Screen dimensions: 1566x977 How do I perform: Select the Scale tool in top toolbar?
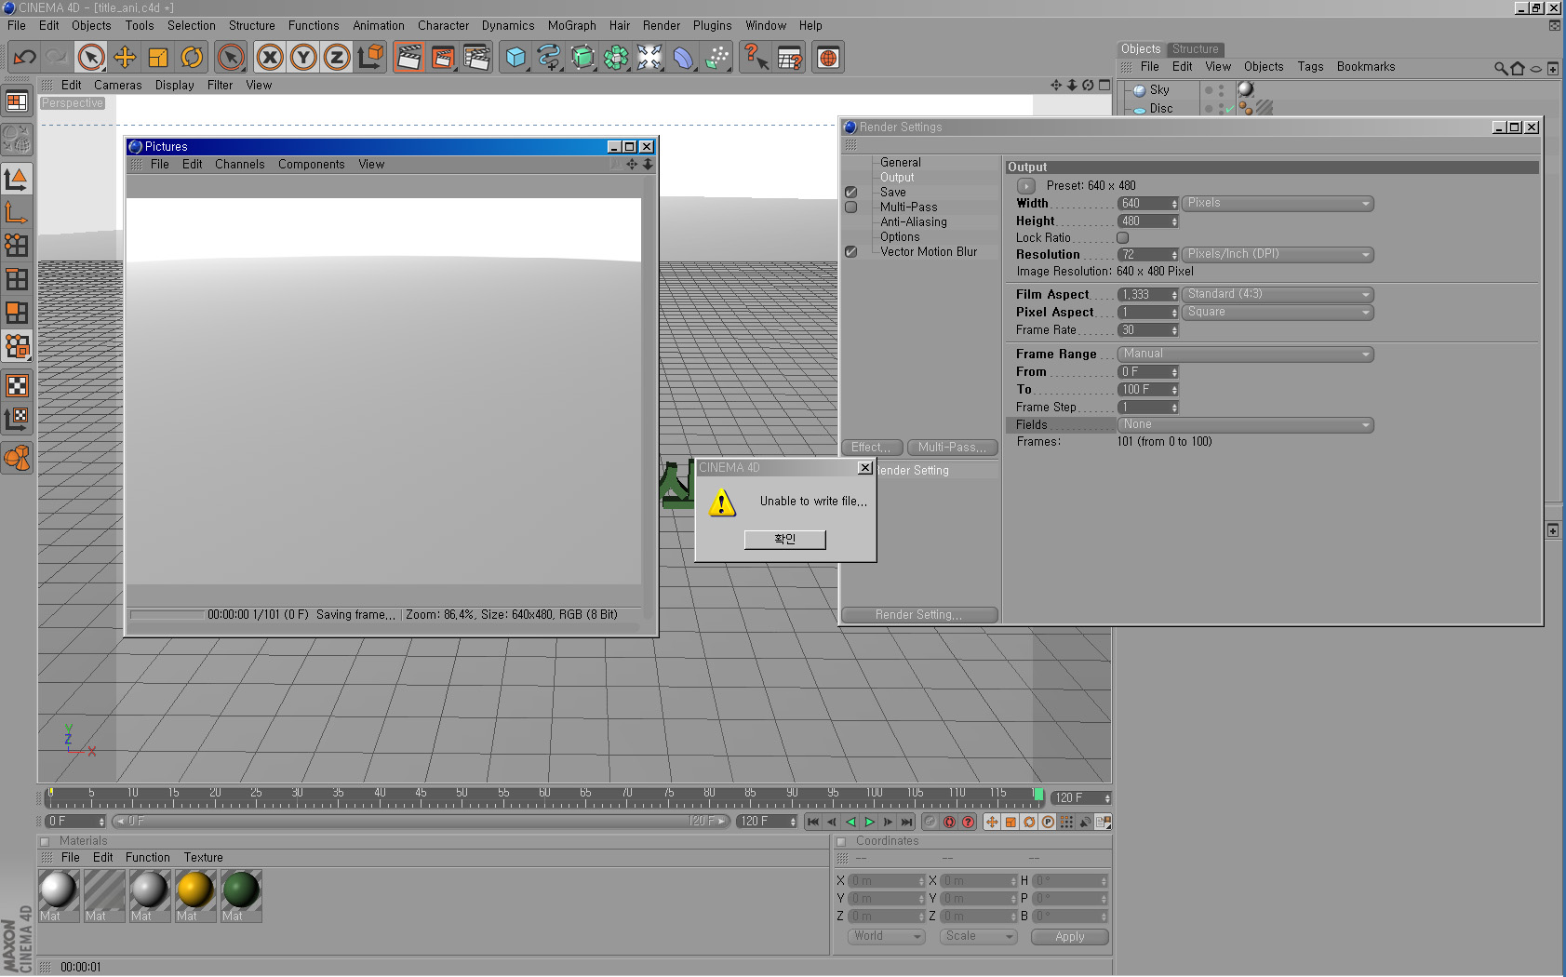(x=158, y=58)
